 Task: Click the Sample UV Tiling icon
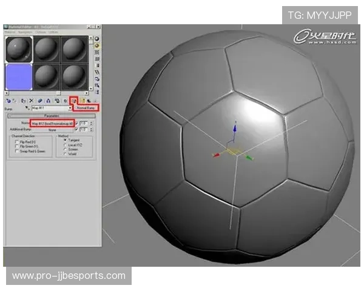pos(97,59)
